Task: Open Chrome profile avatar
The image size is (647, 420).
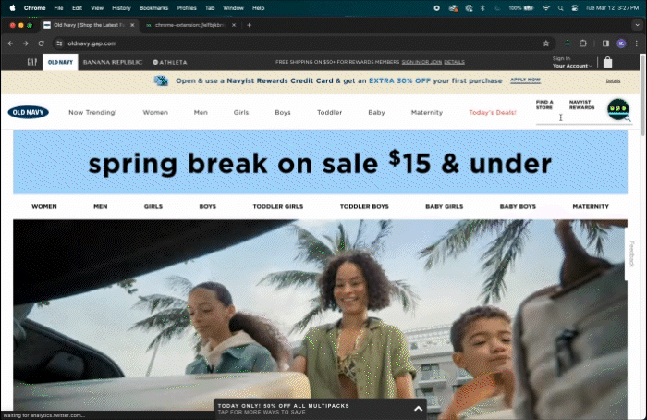Action: pyautogui.click(x=621, y=43)
